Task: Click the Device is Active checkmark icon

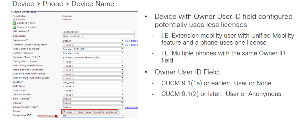Action: point(14,23)
